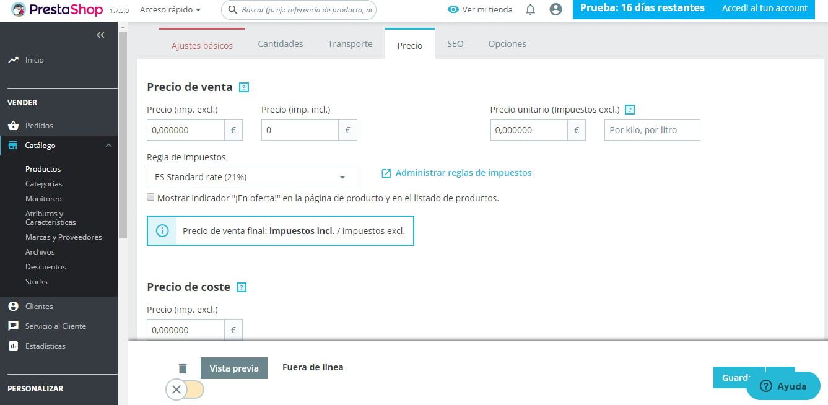This screenshot has width=828, height=405.
Task: Open Servicio al Cliente chat icon
Action: click(x=14, y=326)
